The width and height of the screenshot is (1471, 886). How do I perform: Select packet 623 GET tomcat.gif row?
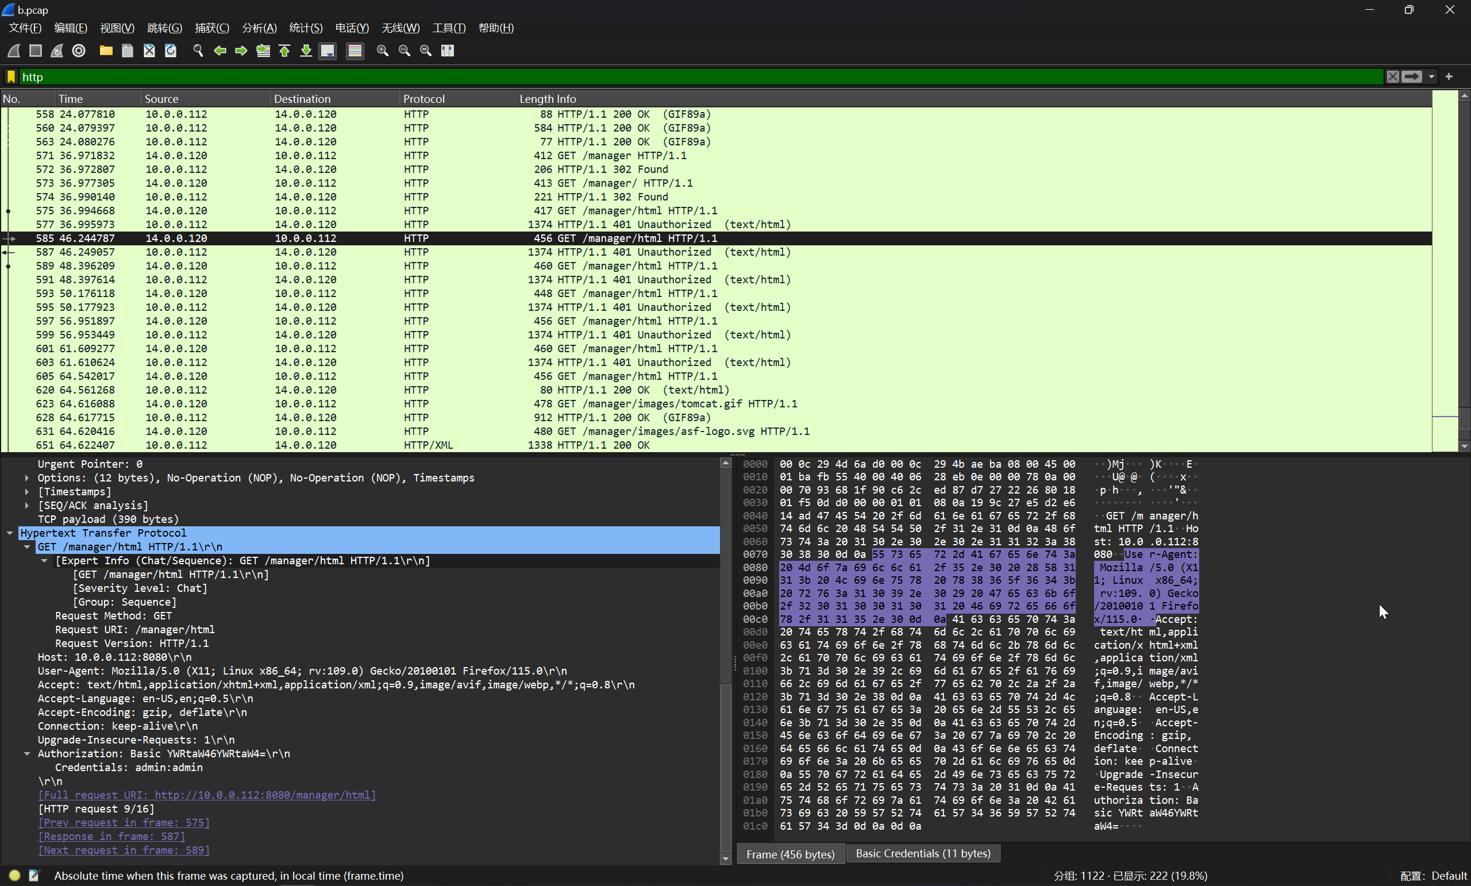717,403
